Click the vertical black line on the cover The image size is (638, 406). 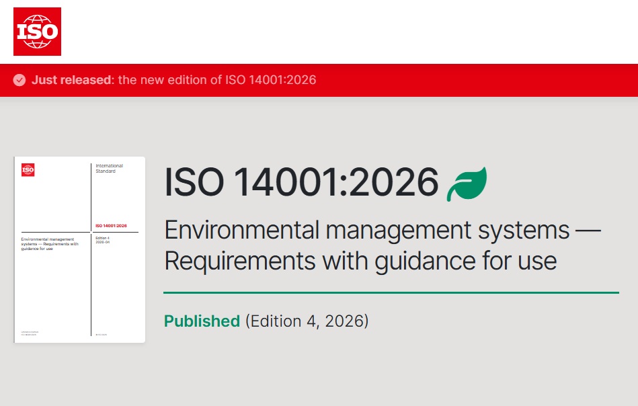point(91,289)
